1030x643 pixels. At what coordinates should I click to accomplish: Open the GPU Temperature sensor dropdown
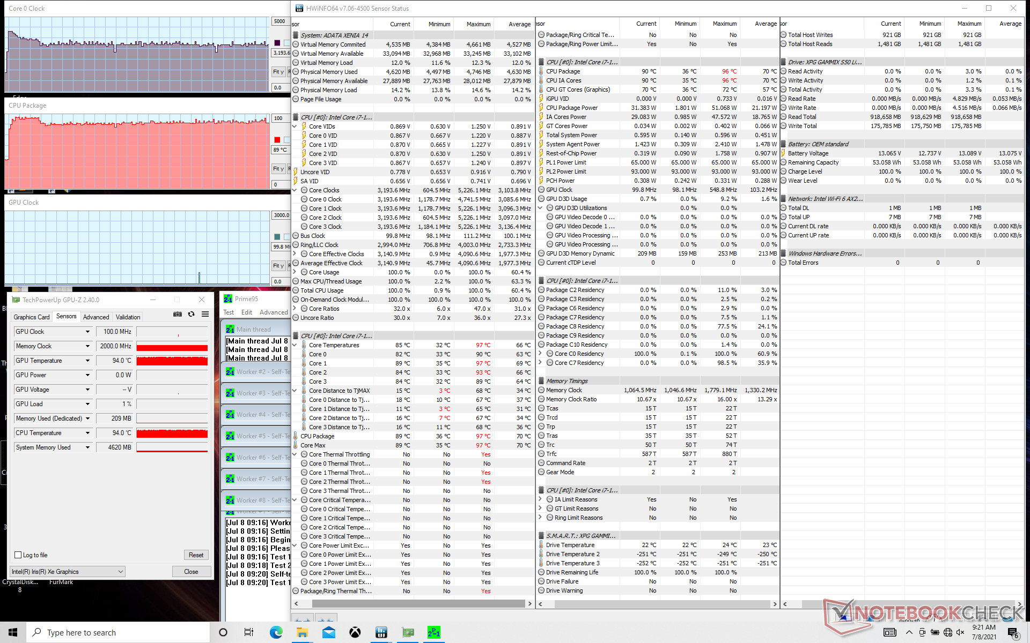88,361
